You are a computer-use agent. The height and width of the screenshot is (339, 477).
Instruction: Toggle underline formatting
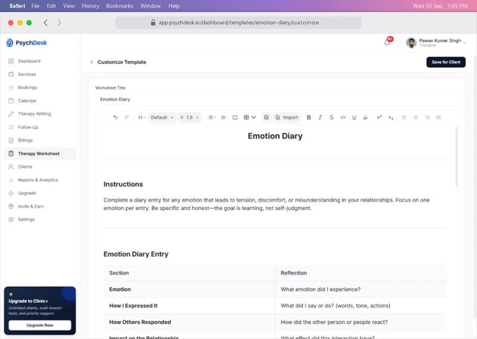point(354,117)
